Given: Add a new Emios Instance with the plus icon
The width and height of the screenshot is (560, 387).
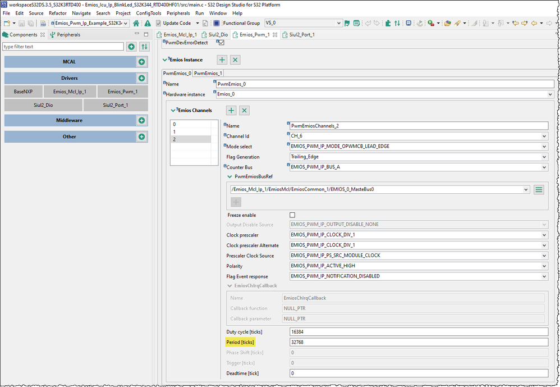Looking at the screenshot, I should click(222, 60).
